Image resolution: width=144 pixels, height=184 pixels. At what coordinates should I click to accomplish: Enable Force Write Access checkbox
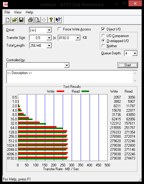[59, 29]
